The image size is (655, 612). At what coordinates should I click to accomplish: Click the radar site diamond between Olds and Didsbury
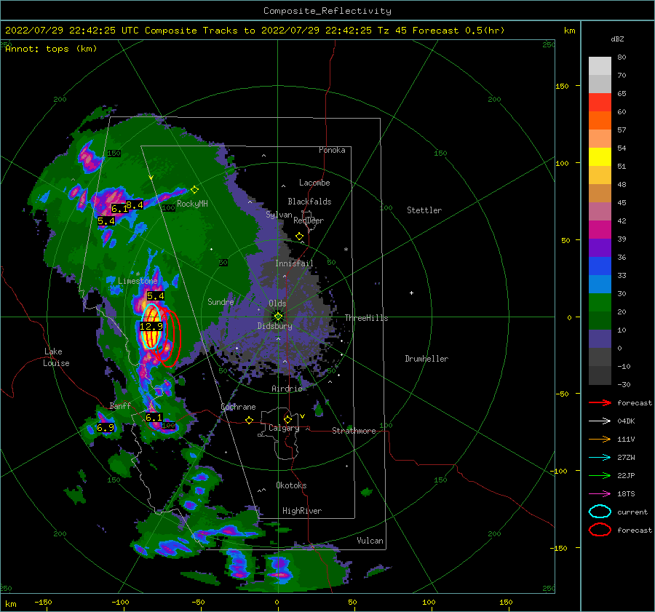pos(278,317)
